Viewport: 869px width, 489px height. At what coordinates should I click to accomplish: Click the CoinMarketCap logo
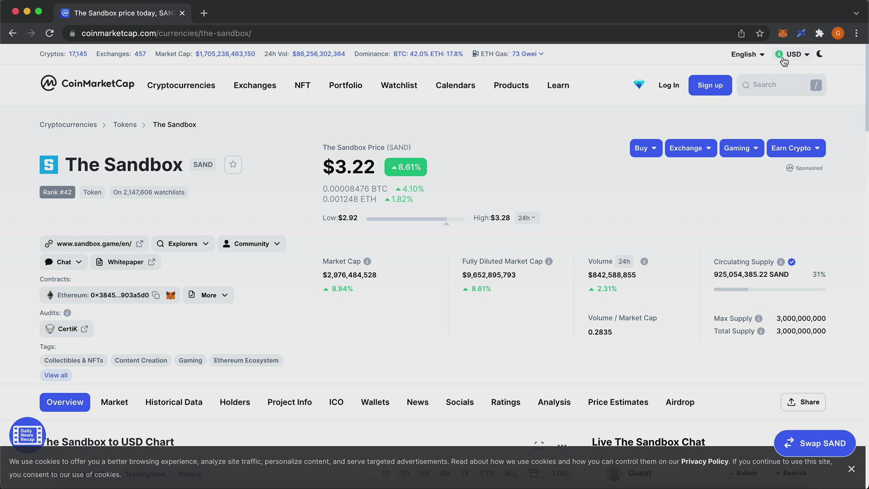click(x=87, y=84)
